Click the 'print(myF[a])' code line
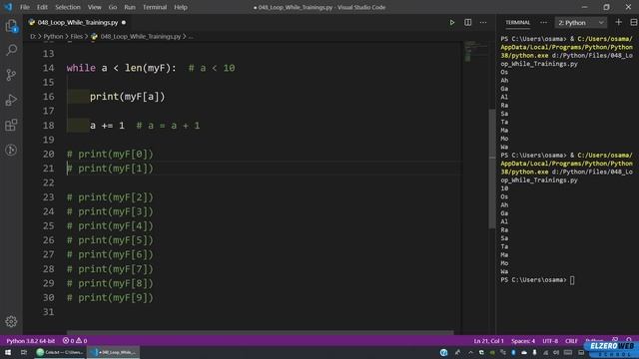 click(x=127, y=97)
